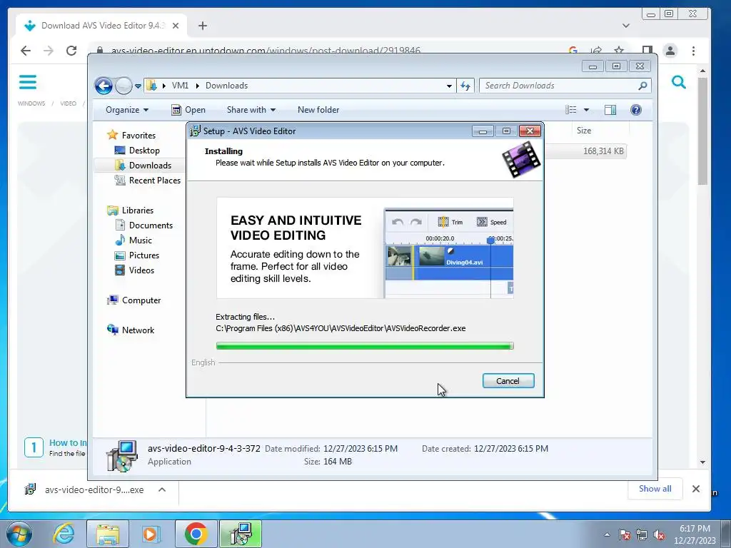This screenshot has width=731, height=548.
Task: Toggle Chrome side panel icon
Action: pyautogui.click(x=647, y=51)
